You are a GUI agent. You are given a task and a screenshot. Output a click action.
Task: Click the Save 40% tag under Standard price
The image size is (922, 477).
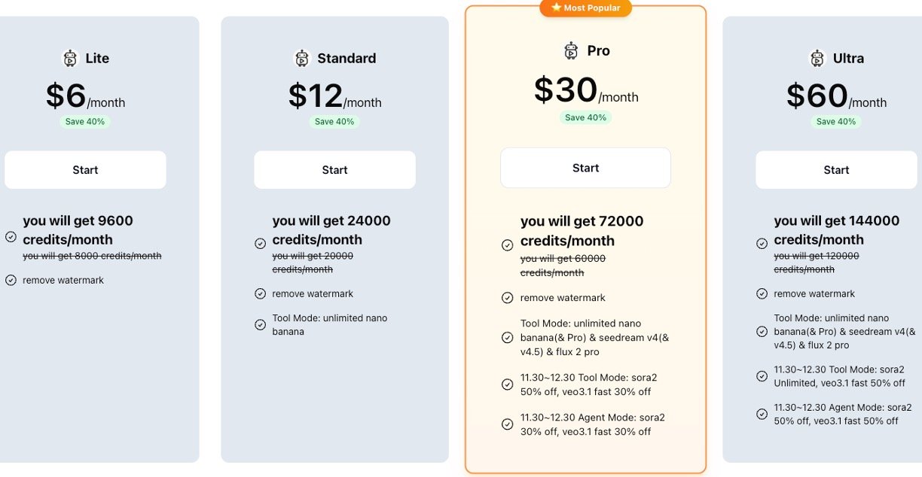tap(334, 121)
